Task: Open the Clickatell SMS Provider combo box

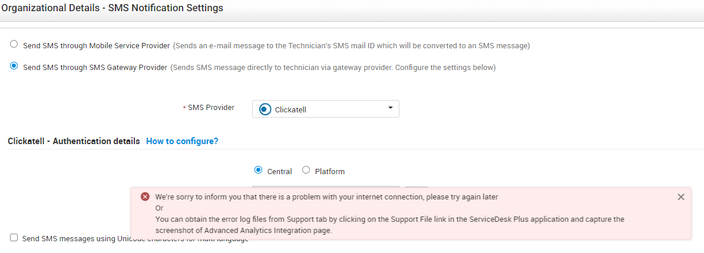Action: 325,109
